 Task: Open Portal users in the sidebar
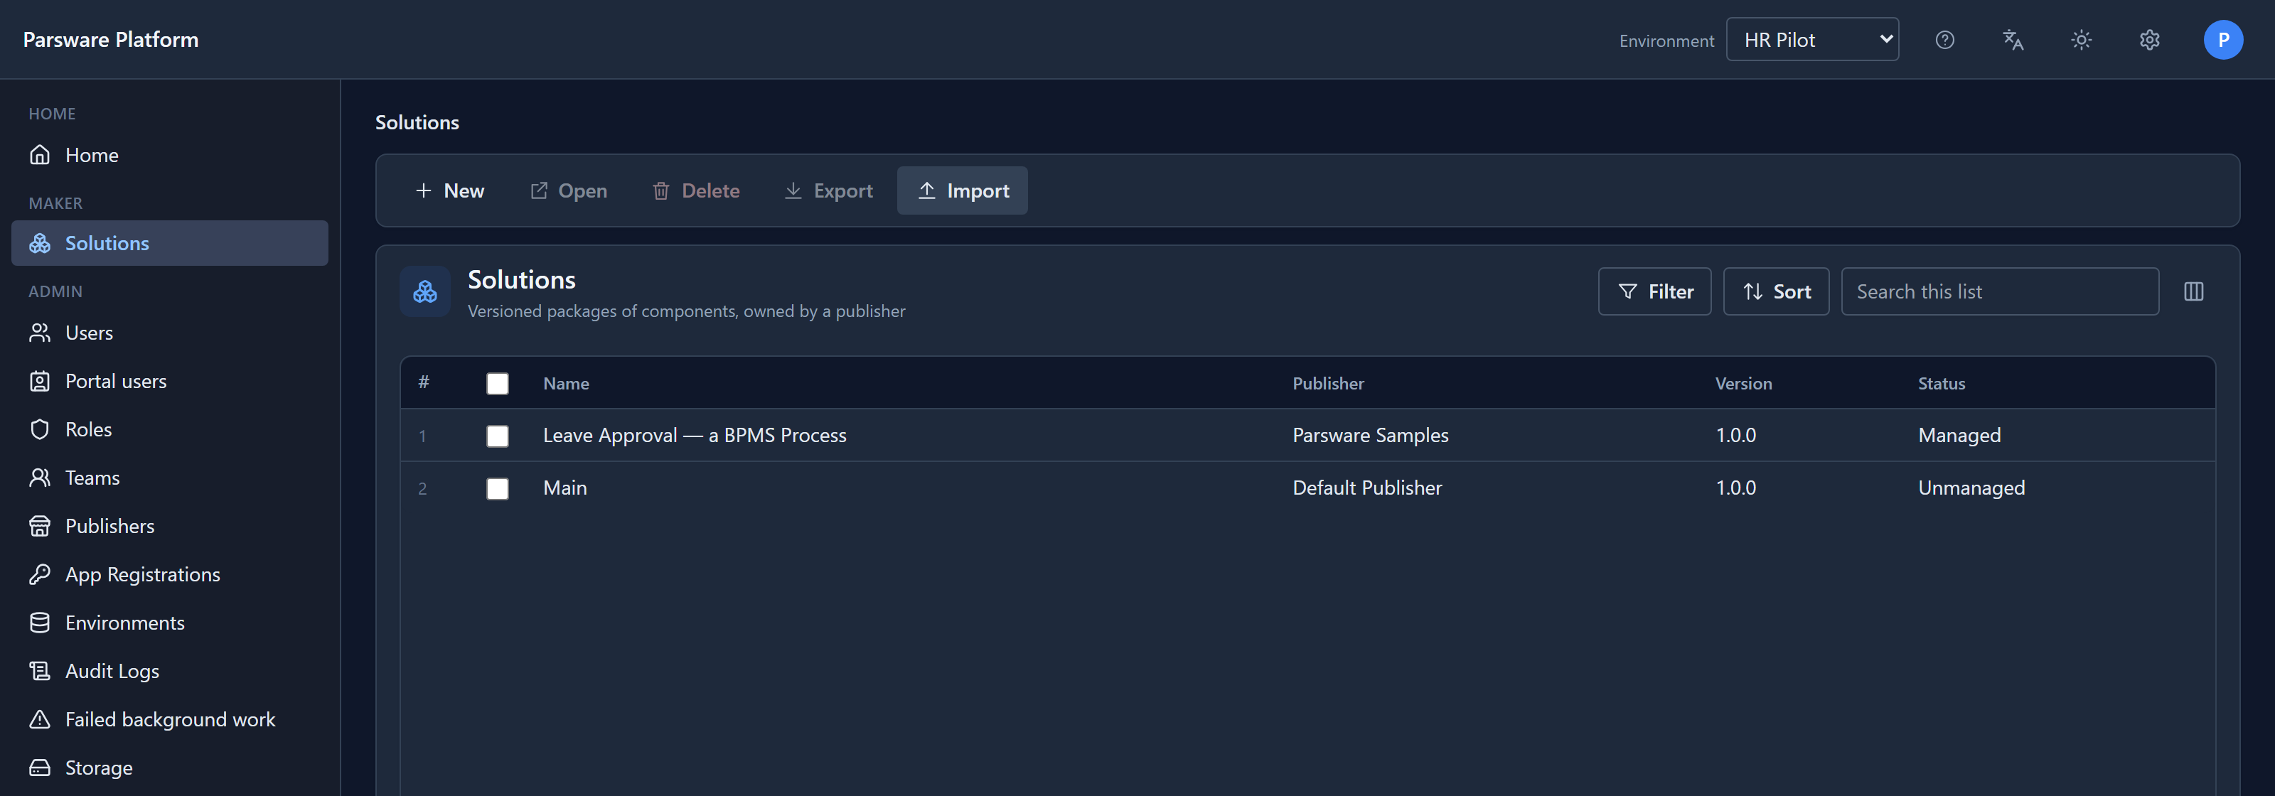point(170,381)
